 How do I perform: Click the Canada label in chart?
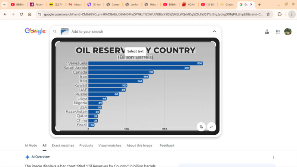pyautogui.click(x=80, y=72)
